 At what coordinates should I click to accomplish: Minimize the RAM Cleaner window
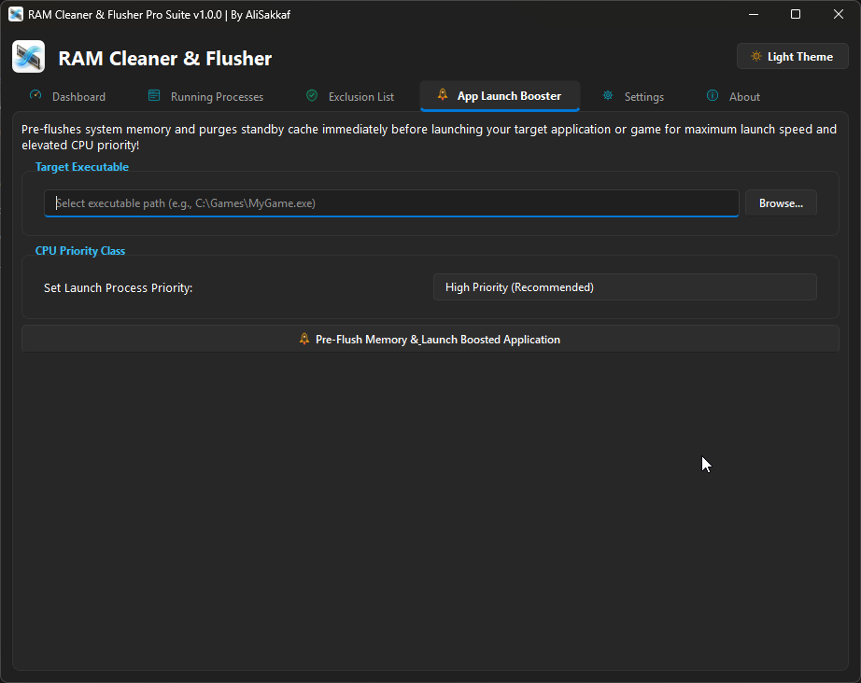[754, 14]
